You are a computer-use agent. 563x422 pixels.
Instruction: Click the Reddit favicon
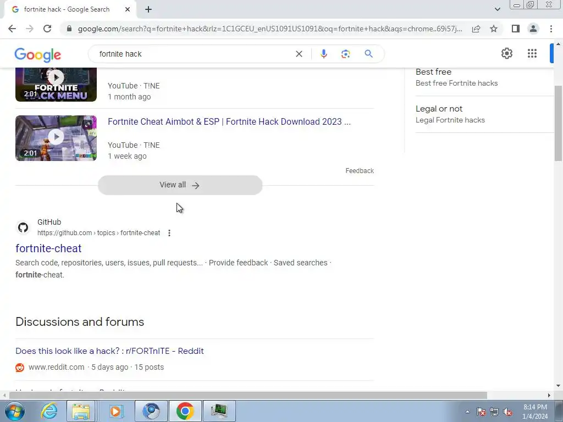point(20,368)
